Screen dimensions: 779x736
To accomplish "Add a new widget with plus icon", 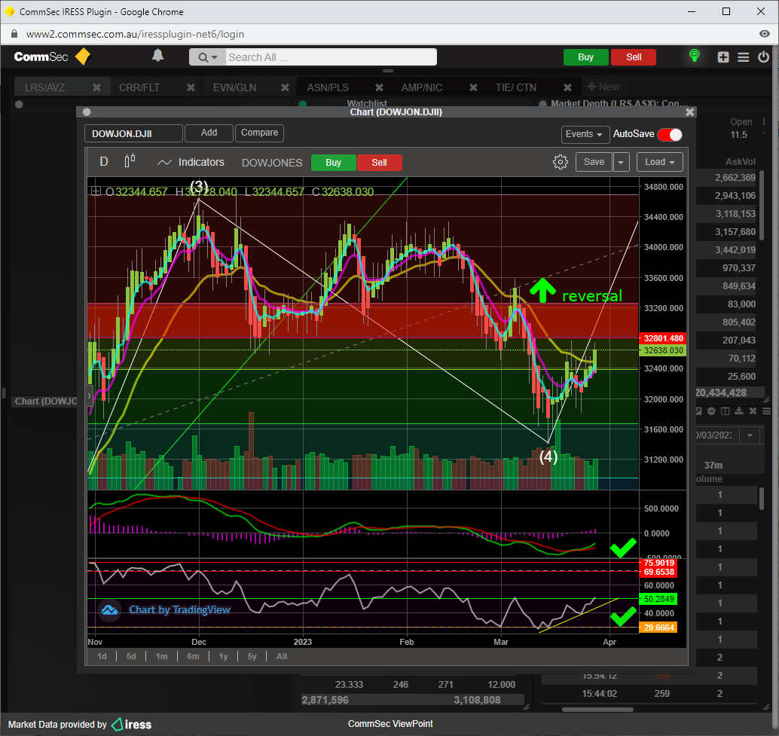I will 722,57.
